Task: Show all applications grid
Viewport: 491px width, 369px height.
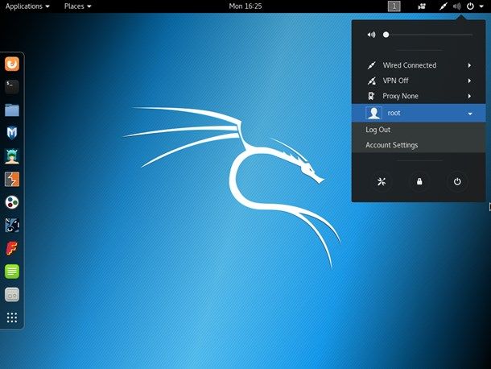Action: click(x=12, y=317)
